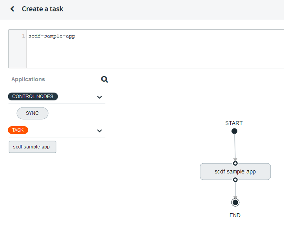
Task: Click inside the task definition code editor
Action: pyautogui.click(x=153, y=49)
